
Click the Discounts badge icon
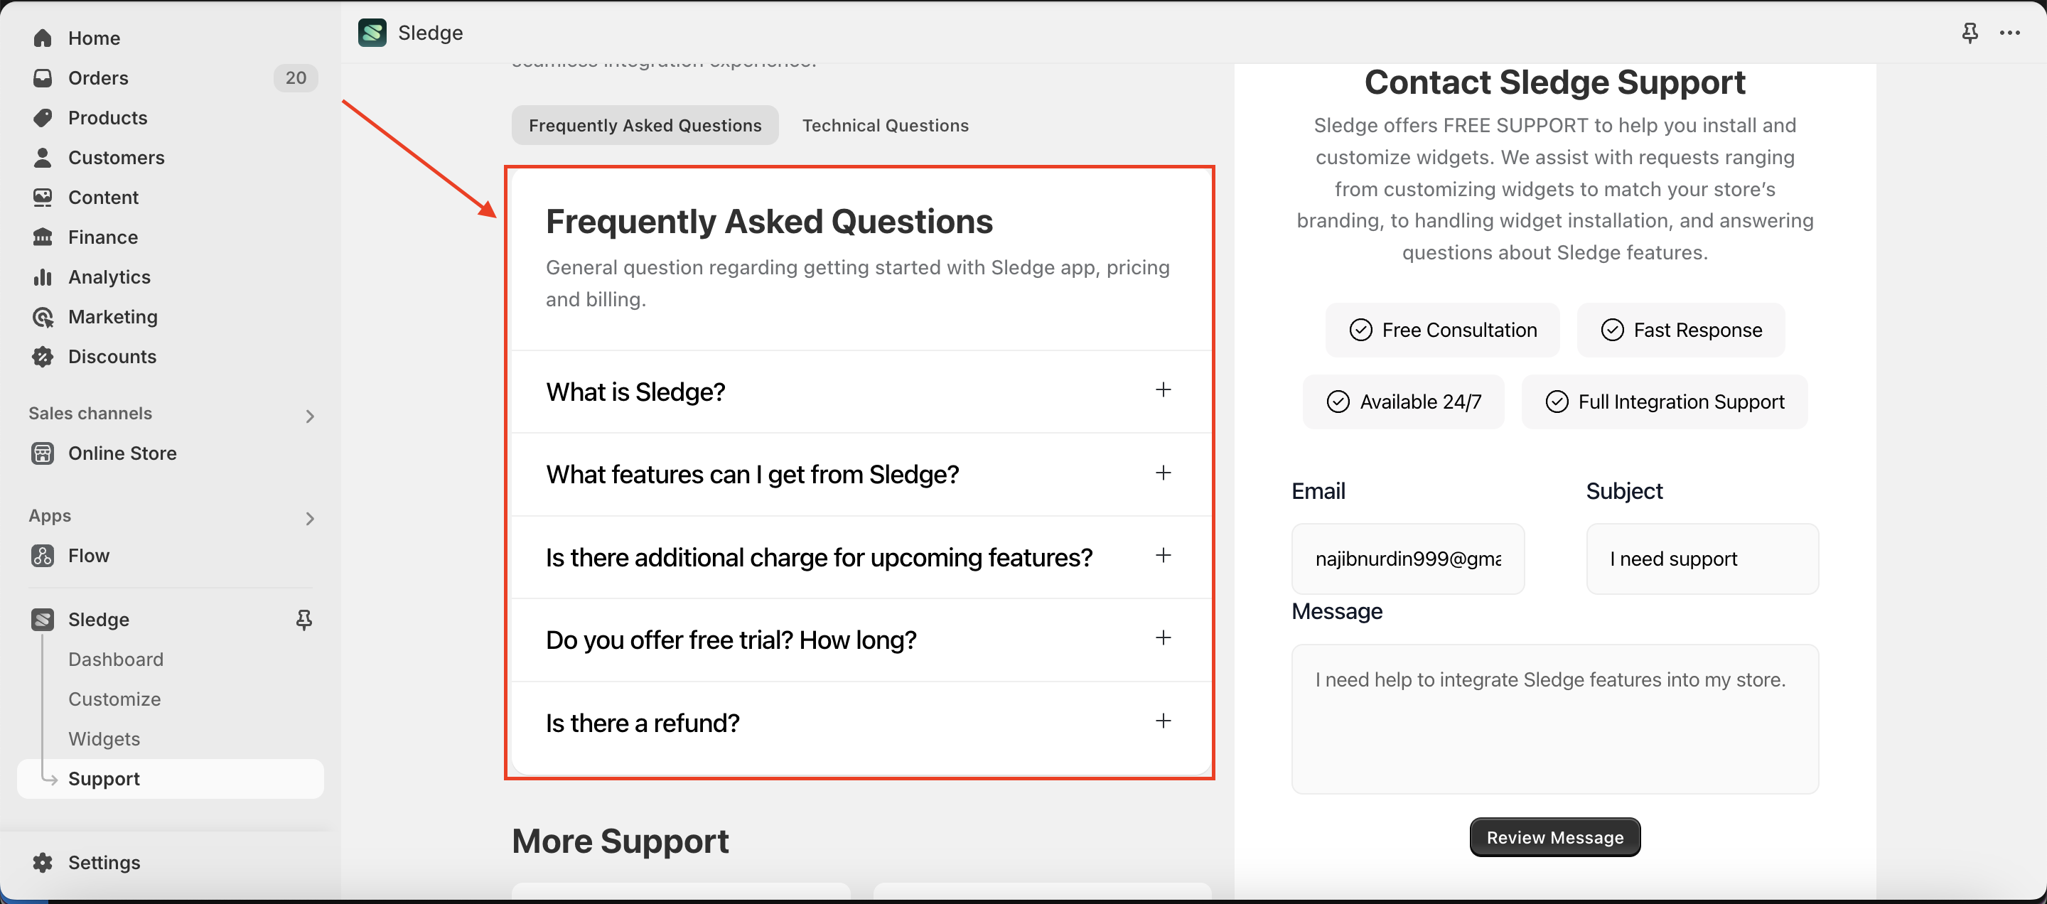tap(42, 357)
